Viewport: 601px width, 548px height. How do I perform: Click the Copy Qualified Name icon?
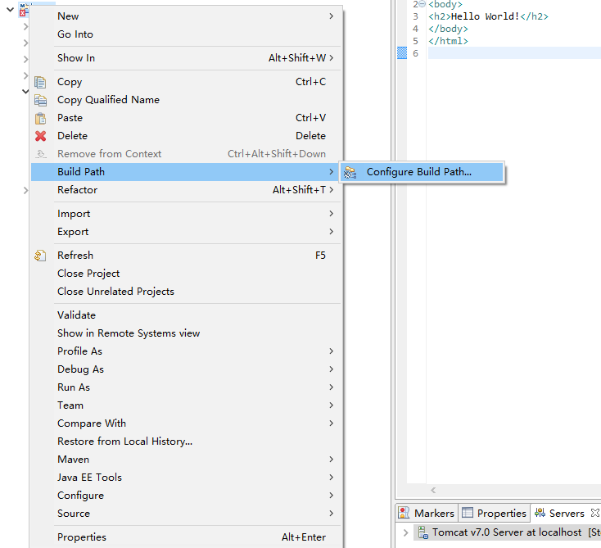coord(40,100)
